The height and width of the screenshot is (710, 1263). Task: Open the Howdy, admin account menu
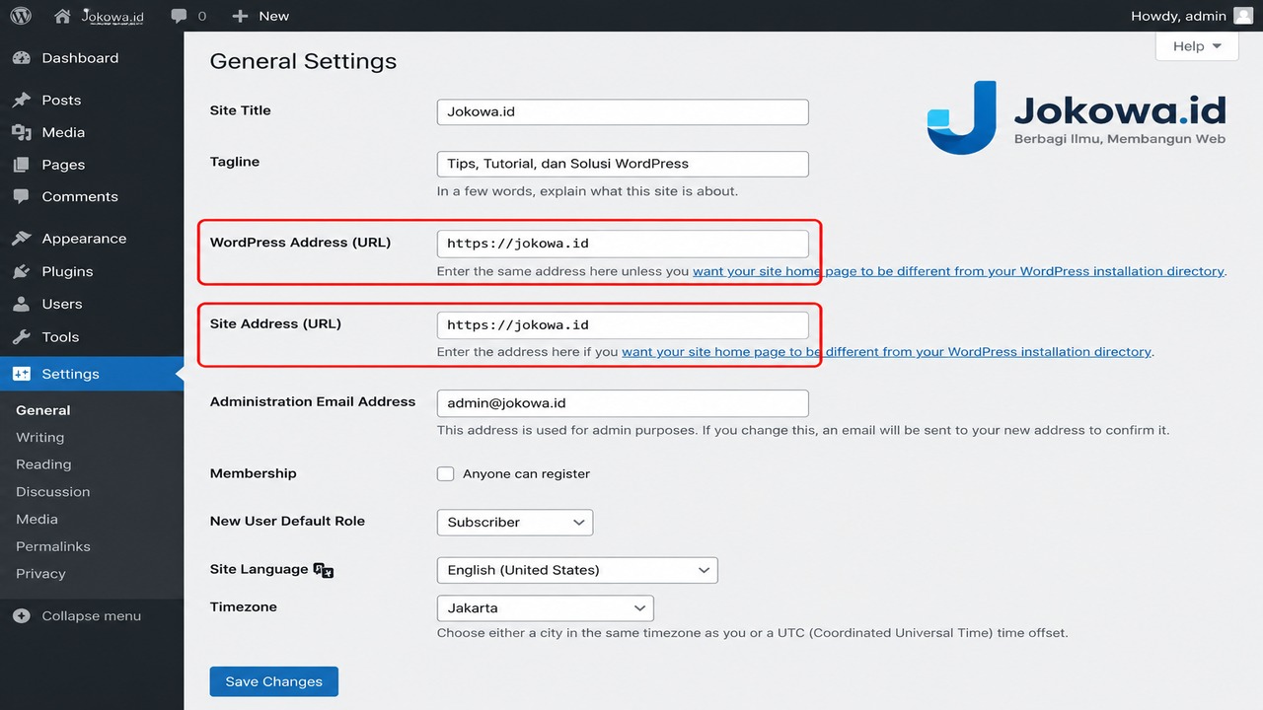[1192, 16]
